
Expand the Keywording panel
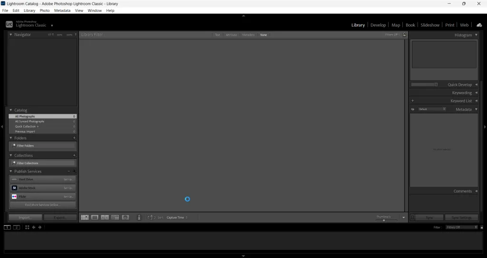coord(476,92)
